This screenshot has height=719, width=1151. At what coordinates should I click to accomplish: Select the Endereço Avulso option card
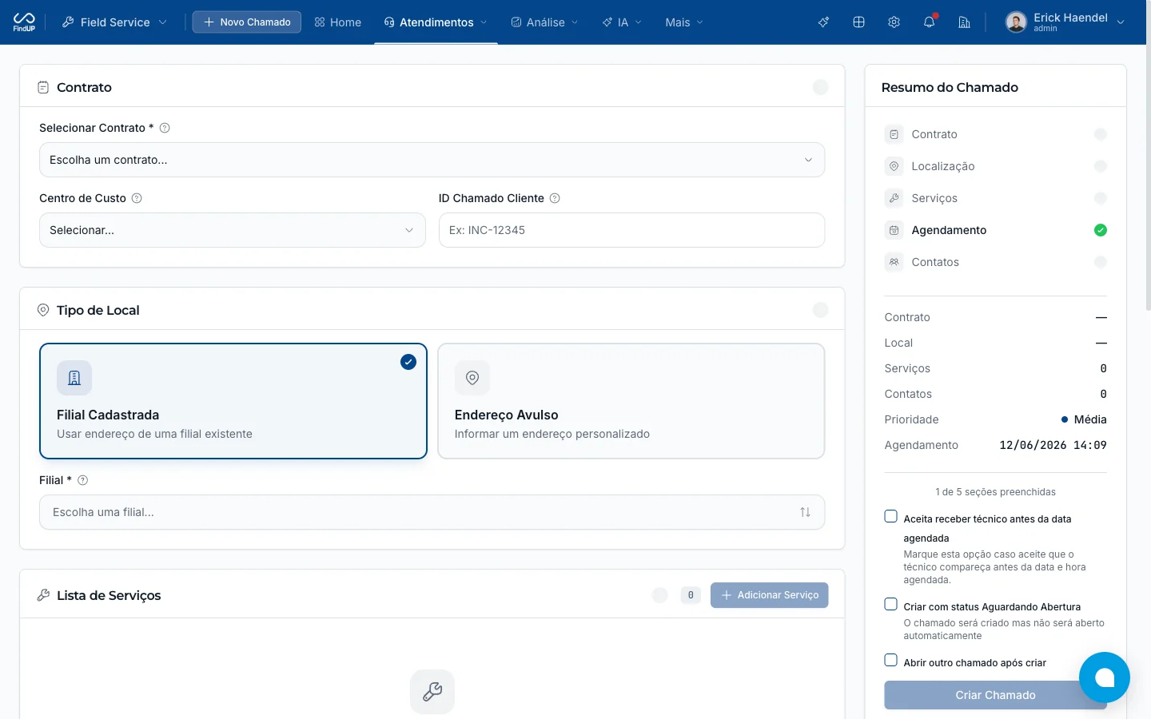pyautogui.click(x=631, y=401)
